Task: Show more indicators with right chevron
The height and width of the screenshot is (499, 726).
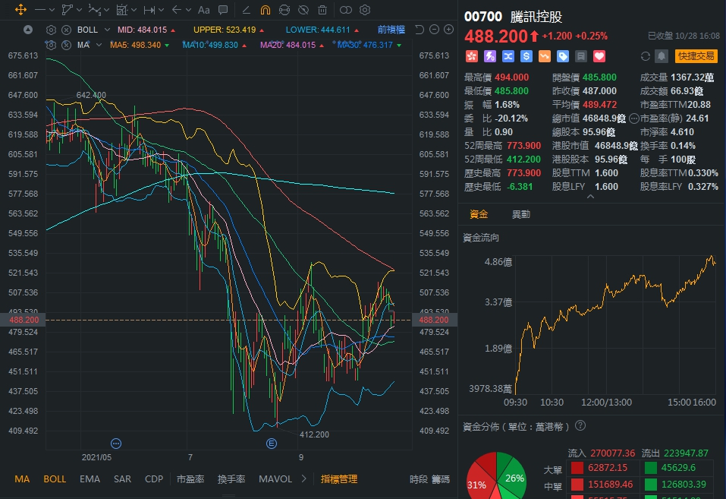Action: pos(303,478)
